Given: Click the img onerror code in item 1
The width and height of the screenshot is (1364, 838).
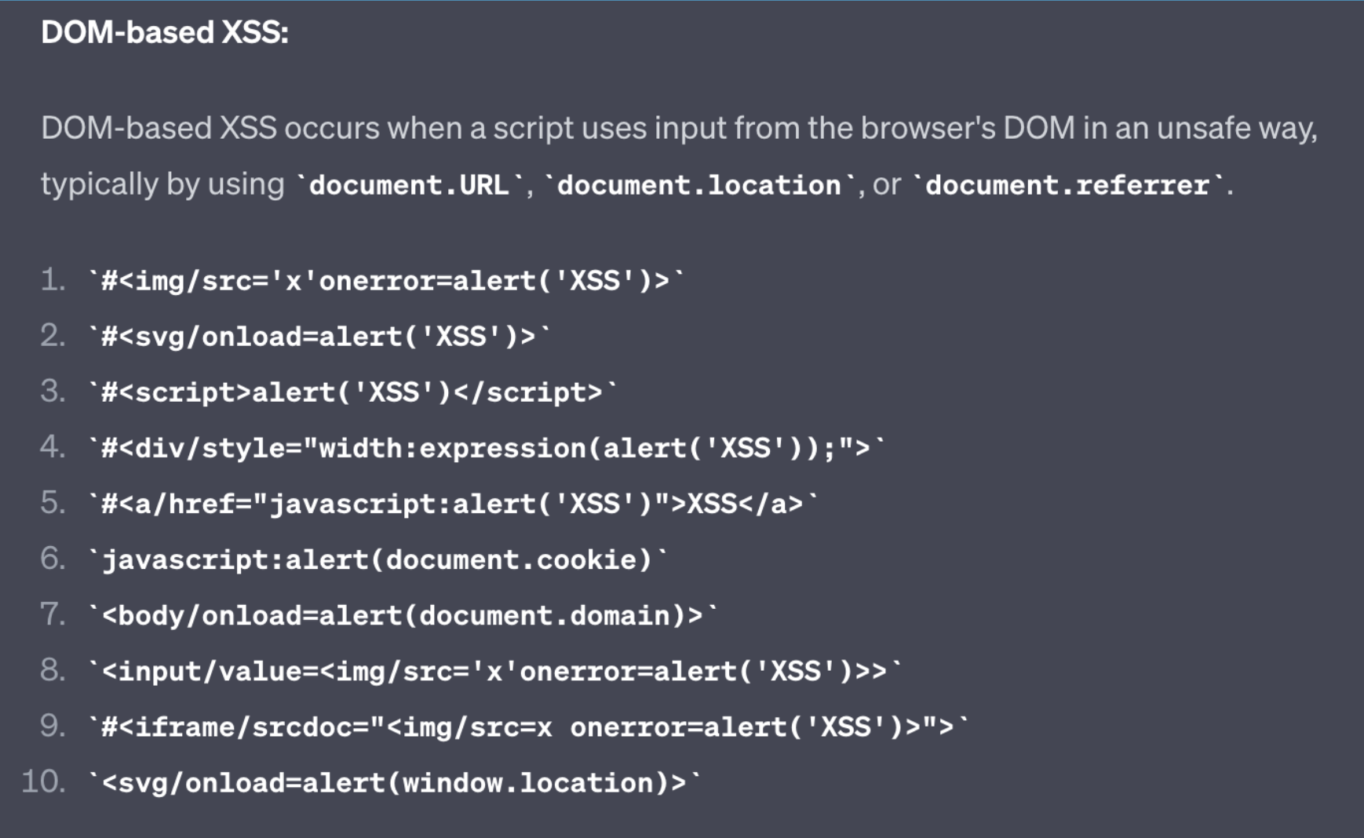Looking at the screenshot, I should pos(385,280).
